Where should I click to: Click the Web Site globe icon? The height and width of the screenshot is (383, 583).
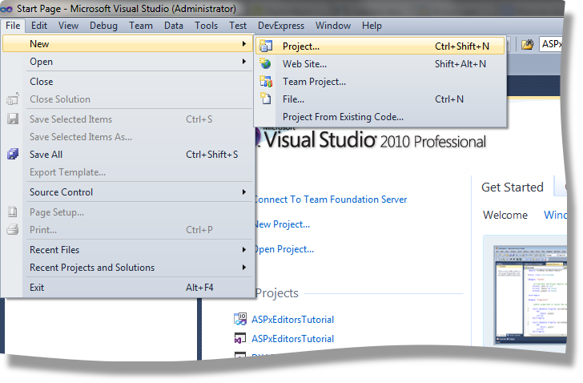click(x=265, y=63)
